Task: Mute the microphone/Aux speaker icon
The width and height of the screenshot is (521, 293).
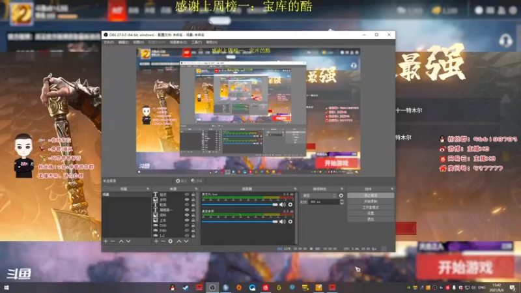Action: pos(283,204)
